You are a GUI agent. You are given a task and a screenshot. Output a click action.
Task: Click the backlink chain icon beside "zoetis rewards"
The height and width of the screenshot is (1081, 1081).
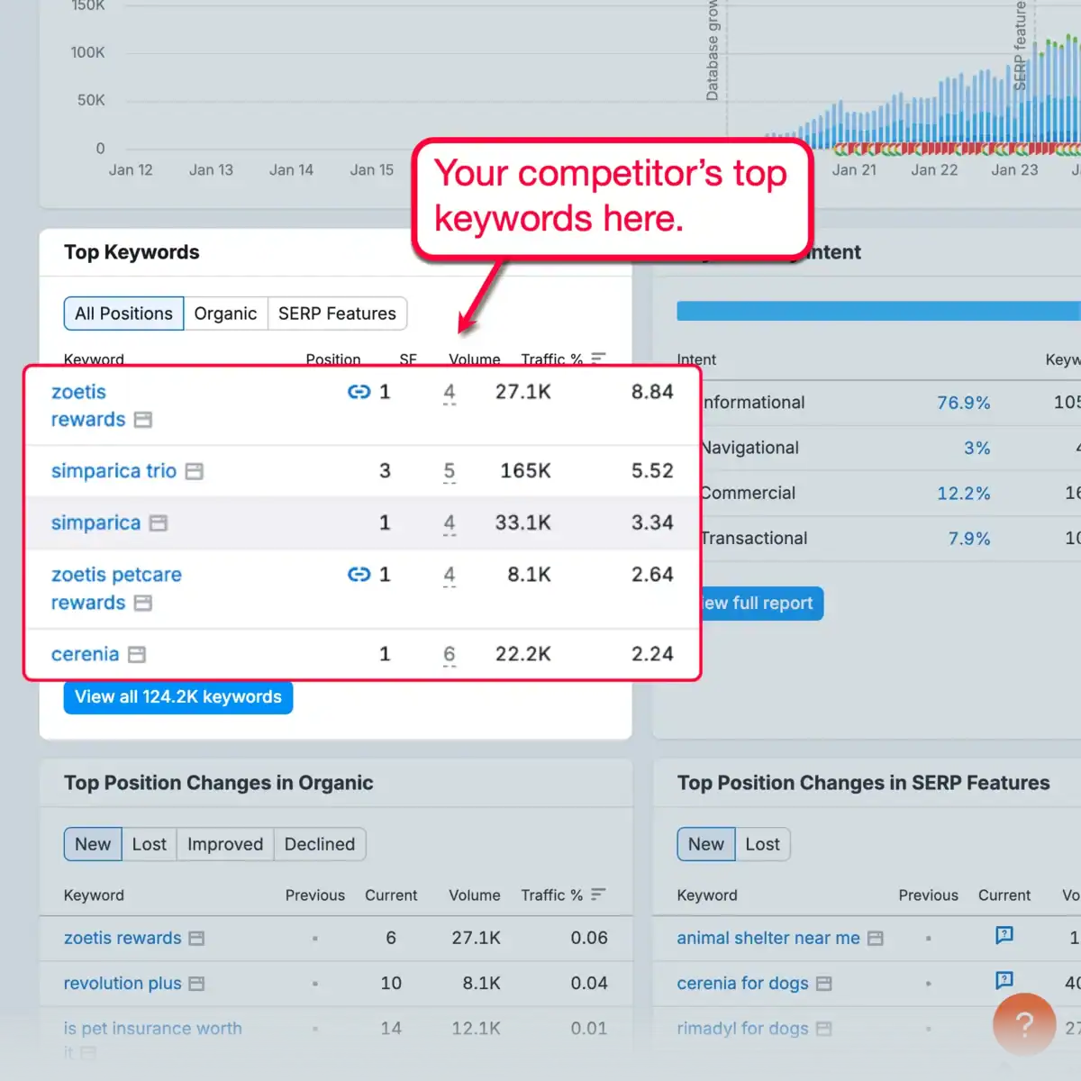click(x=359, y=392)
